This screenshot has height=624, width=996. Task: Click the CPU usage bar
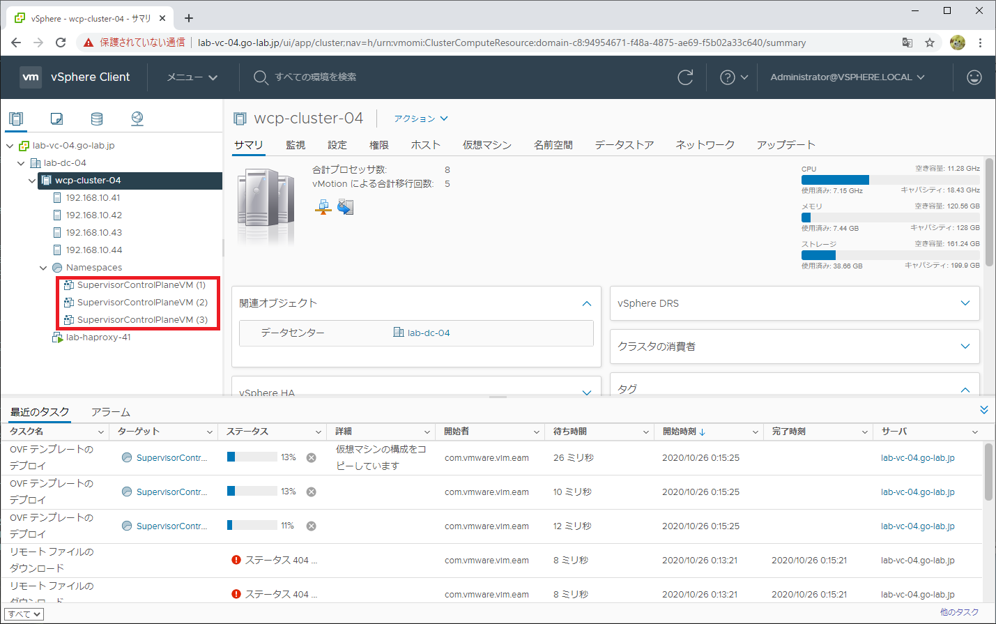(x=891, y=180)
